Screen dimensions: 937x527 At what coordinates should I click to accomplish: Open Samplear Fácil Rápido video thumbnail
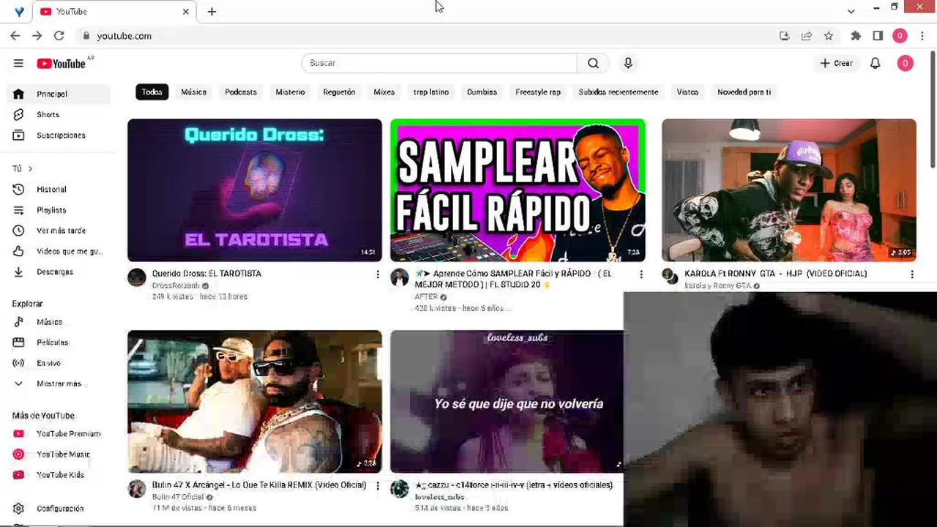(518, 190)
